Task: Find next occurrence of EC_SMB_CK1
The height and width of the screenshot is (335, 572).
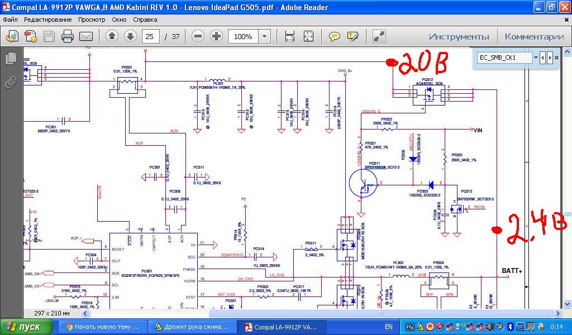Action: pyautogui.click(x=550, y=58)
